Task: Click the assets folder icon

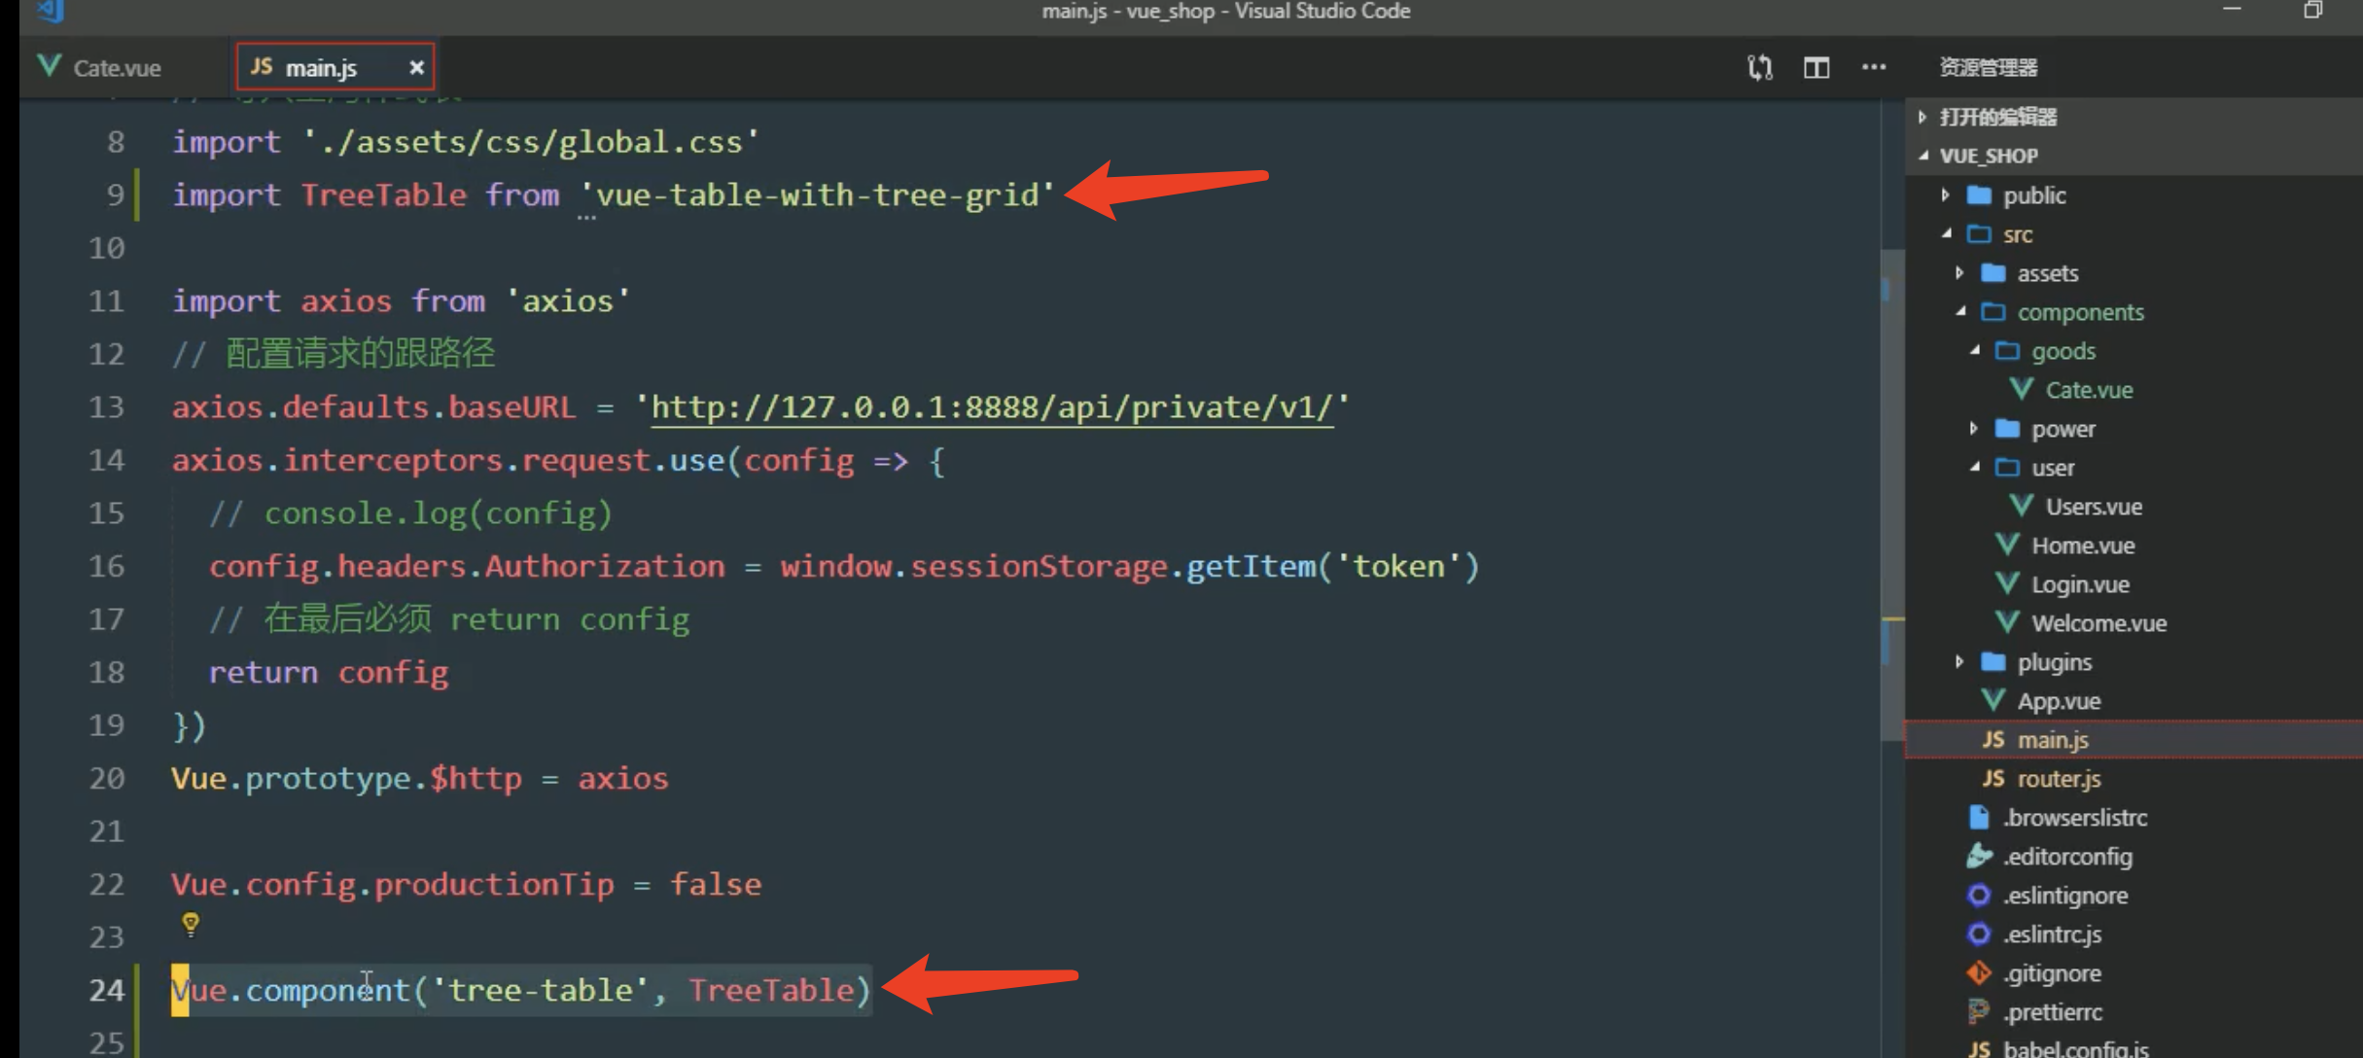Action: 1993,273
